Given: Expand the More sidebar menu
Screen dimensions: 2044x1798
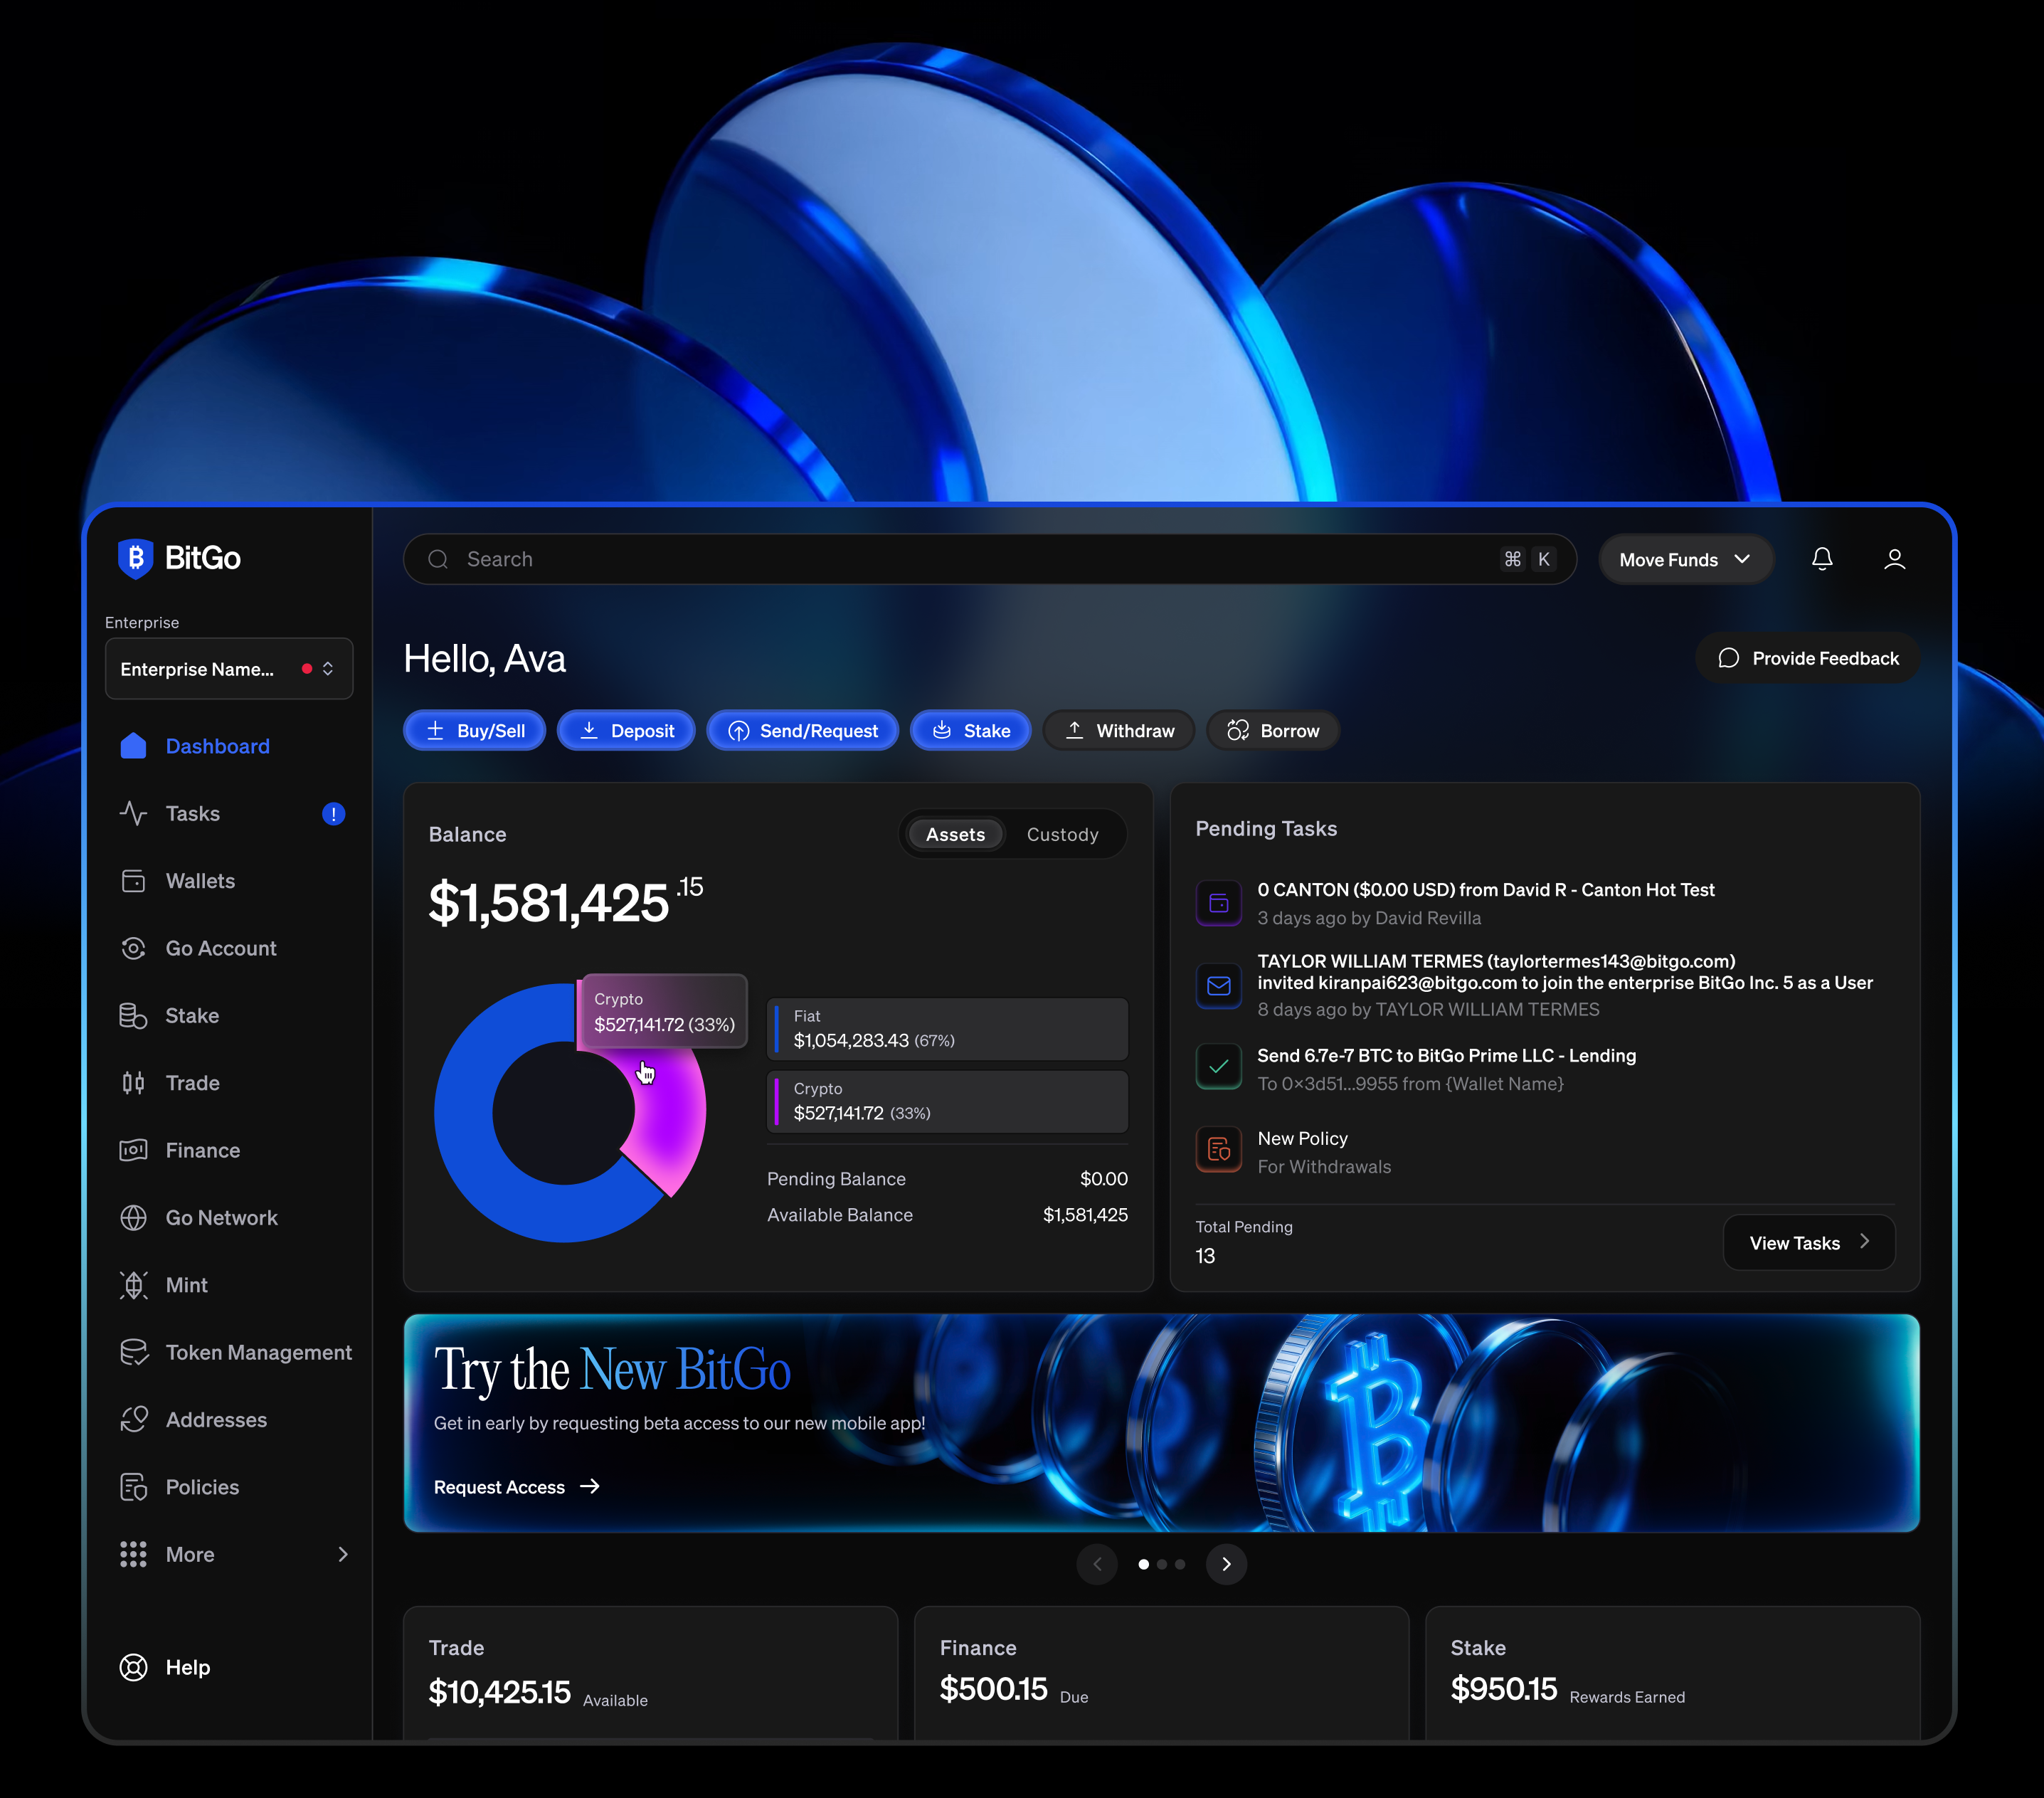Looking at the screenshot, I should [234, 1554].
